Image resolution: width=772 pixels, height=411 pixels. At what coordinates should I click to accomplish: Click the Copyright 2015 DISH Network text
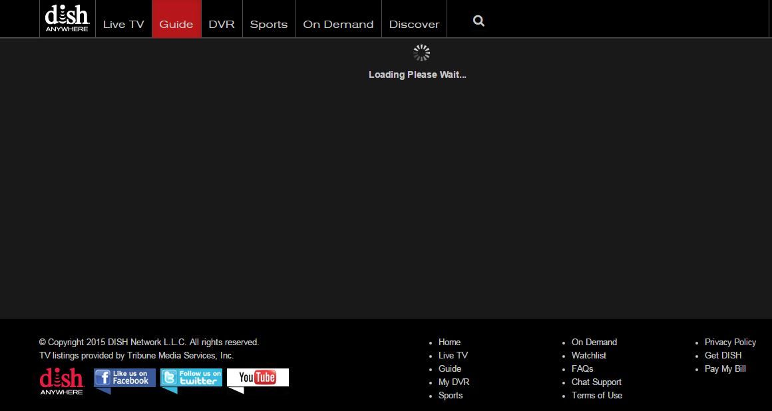coord(149,342)
